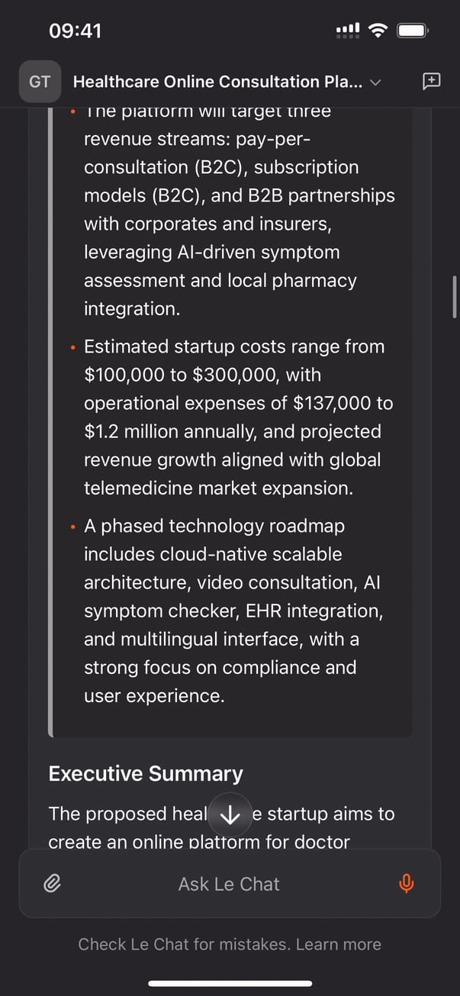This screenshot has width=460, height=996.
Task: Tap the phased technology roadmap bullet point
Action: pyautogui.click(x=233, y=611)
